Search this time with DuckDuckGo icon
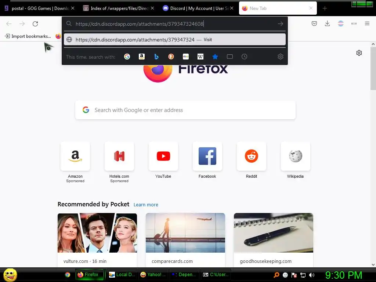Screen dimensions: 376x282 (x=171, y=57)
